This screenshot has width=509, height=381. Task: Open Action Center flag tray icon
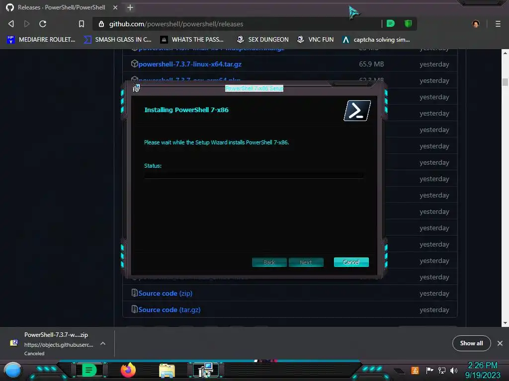click(429, 370)
